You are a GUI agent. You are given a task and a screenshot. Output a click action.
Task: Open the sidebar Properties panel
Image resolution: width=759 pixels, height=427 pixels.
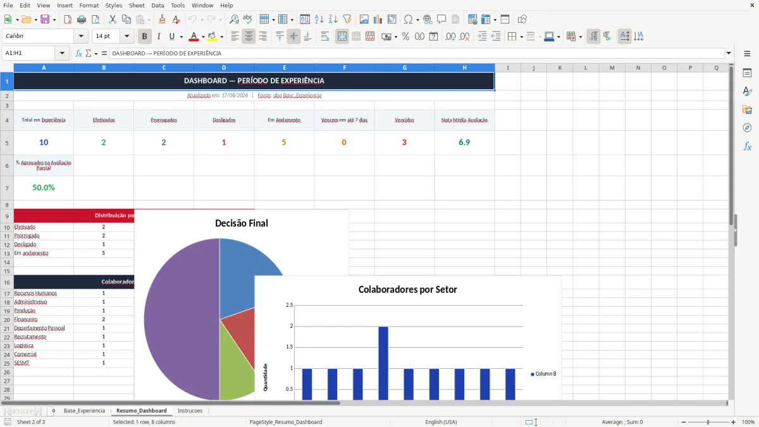pos(747,73)
